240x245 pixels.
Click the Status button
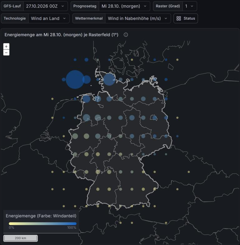(186, 18)
